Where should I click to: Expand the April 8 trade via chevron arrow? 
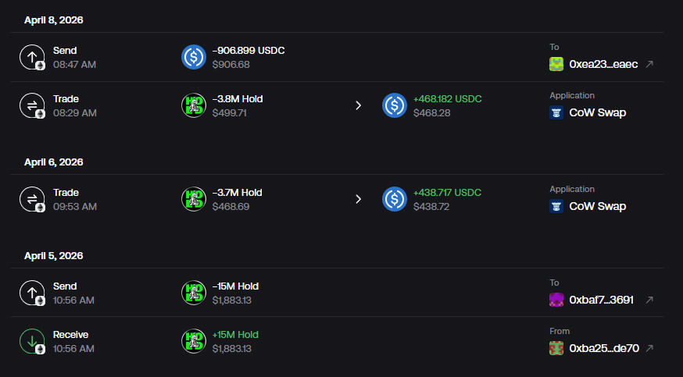click(359, 105)
